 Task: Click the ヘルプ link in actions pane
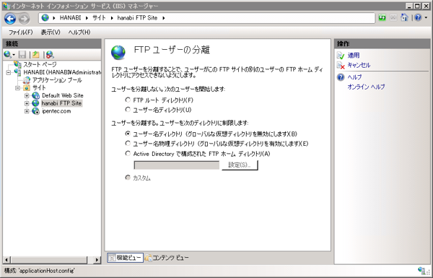354,77
